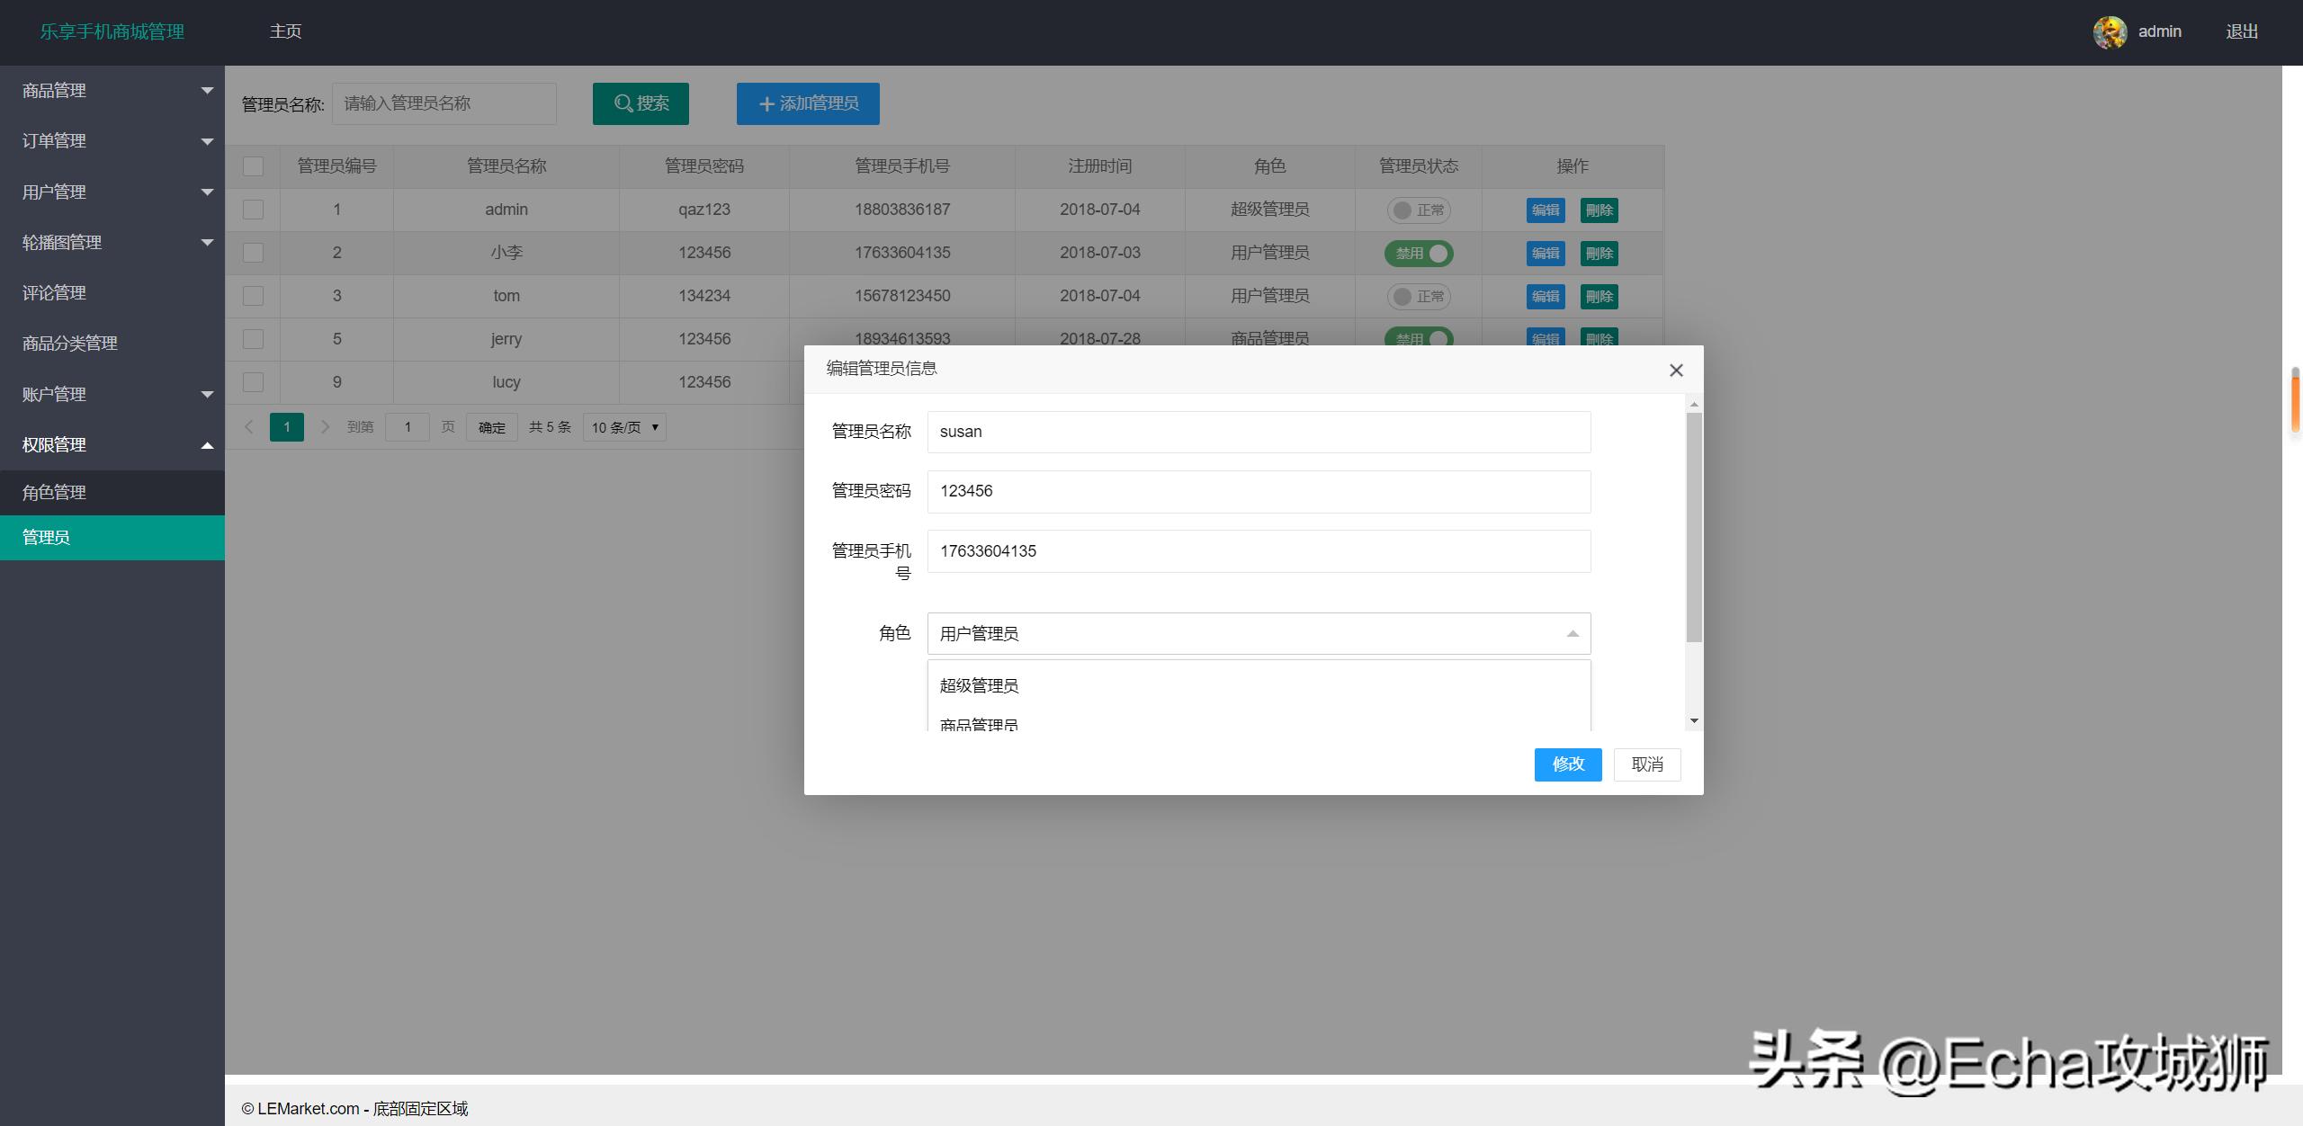Click 删除 for the tom row

tap(1600, 296)
